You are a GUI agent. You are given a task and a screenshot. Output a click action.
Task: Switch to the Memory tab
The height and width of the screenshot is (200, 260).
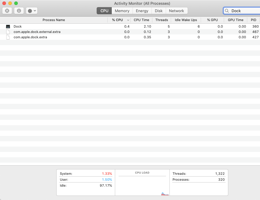click(x=122, y=11)
